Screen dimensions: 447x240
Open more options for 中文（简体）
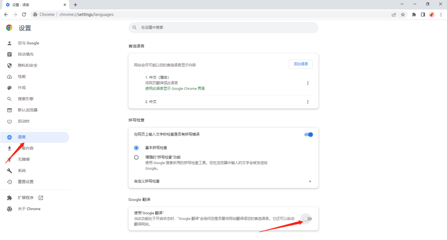308,83
